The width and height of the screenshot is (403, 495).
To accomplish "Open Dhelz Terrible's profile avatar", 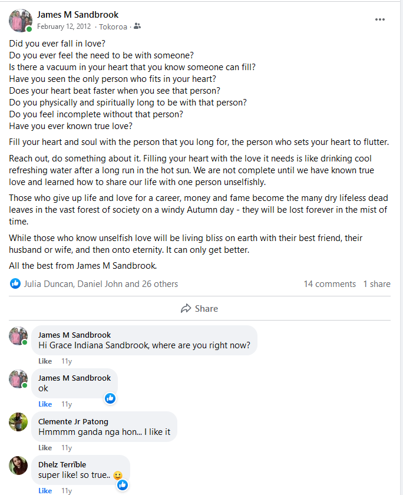I will 18,465.
